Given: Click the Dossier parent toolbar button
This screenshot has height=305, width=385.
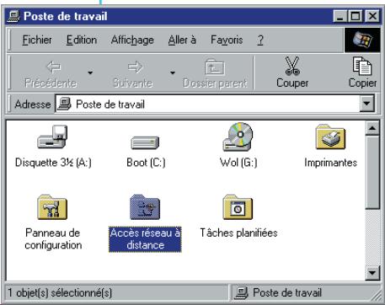Looking at the screenshot, I should 215,72.
